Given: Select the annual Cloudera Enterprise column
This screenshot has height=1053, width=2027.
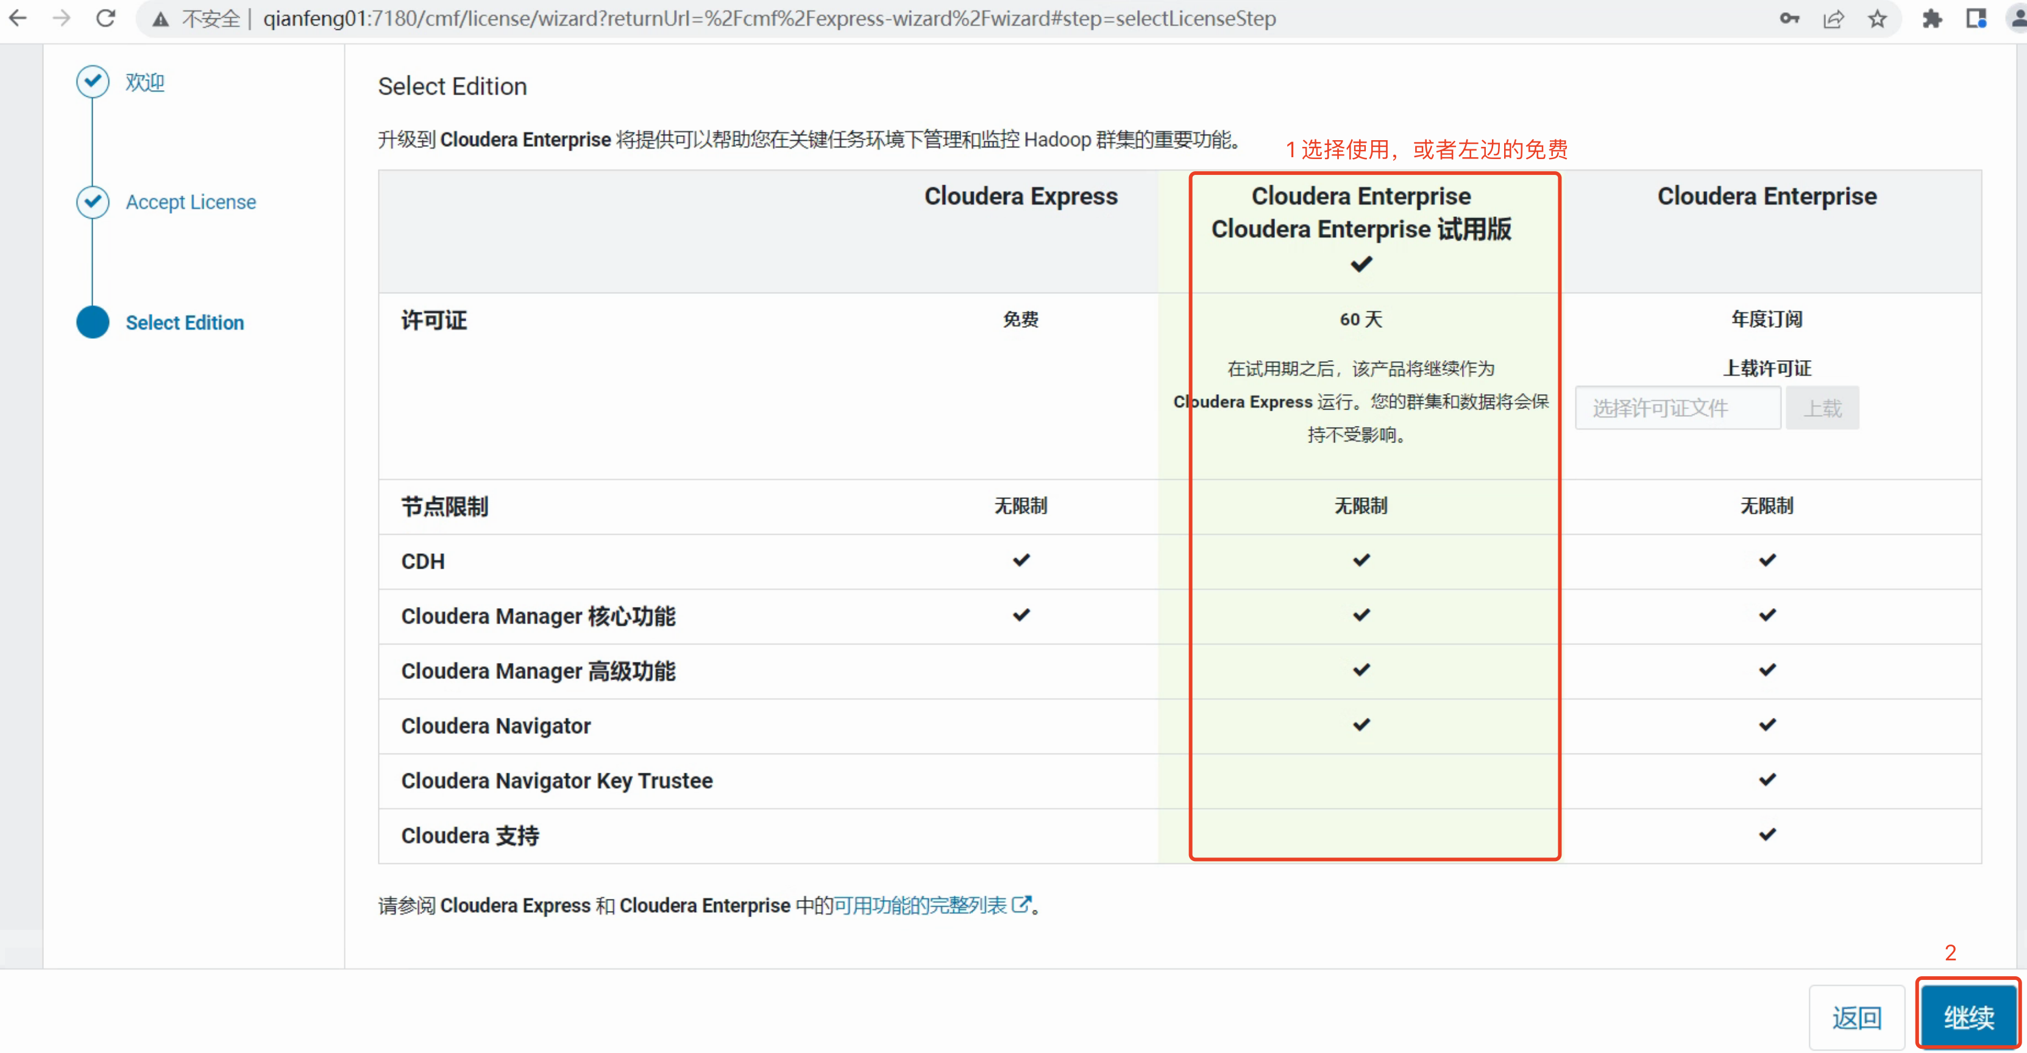Looking at the screenshot, I should [x=1767, y=197].
